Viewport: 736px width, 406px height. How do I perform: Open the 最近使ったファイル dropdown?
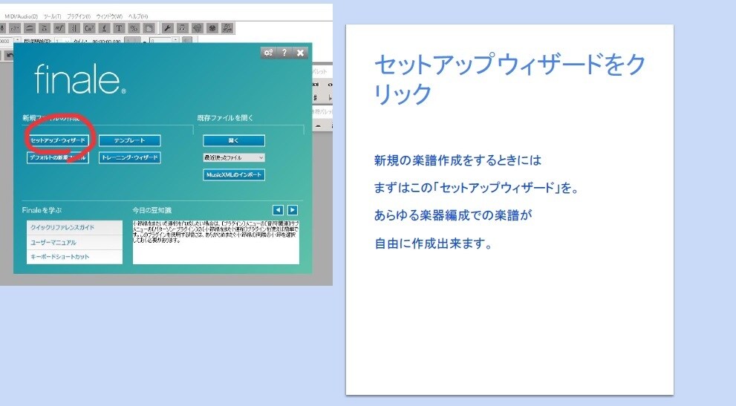click(234, 157)
